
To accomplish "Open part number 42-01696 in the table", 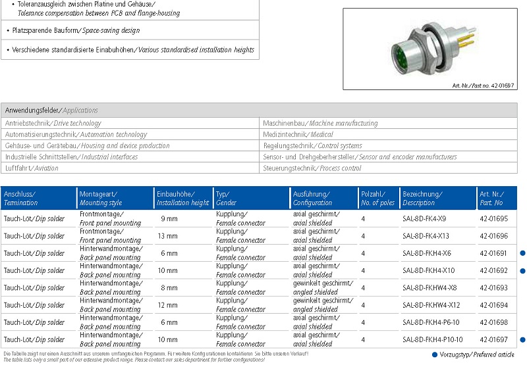I will 493,235.
